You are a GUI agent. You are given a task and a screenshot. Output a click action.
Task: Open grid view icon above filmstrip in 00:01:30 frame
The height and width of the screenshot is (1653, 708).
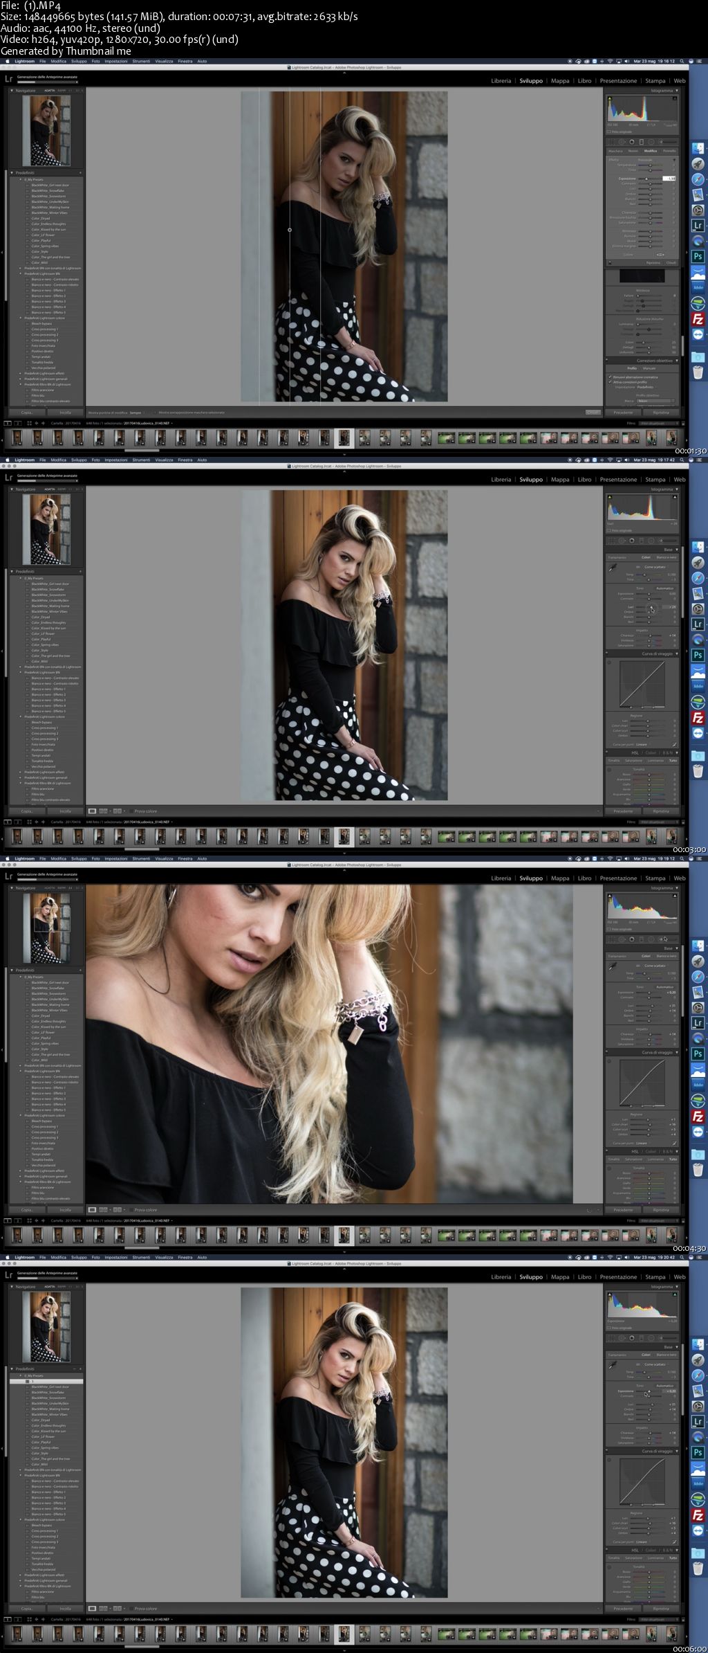(29, 423)
